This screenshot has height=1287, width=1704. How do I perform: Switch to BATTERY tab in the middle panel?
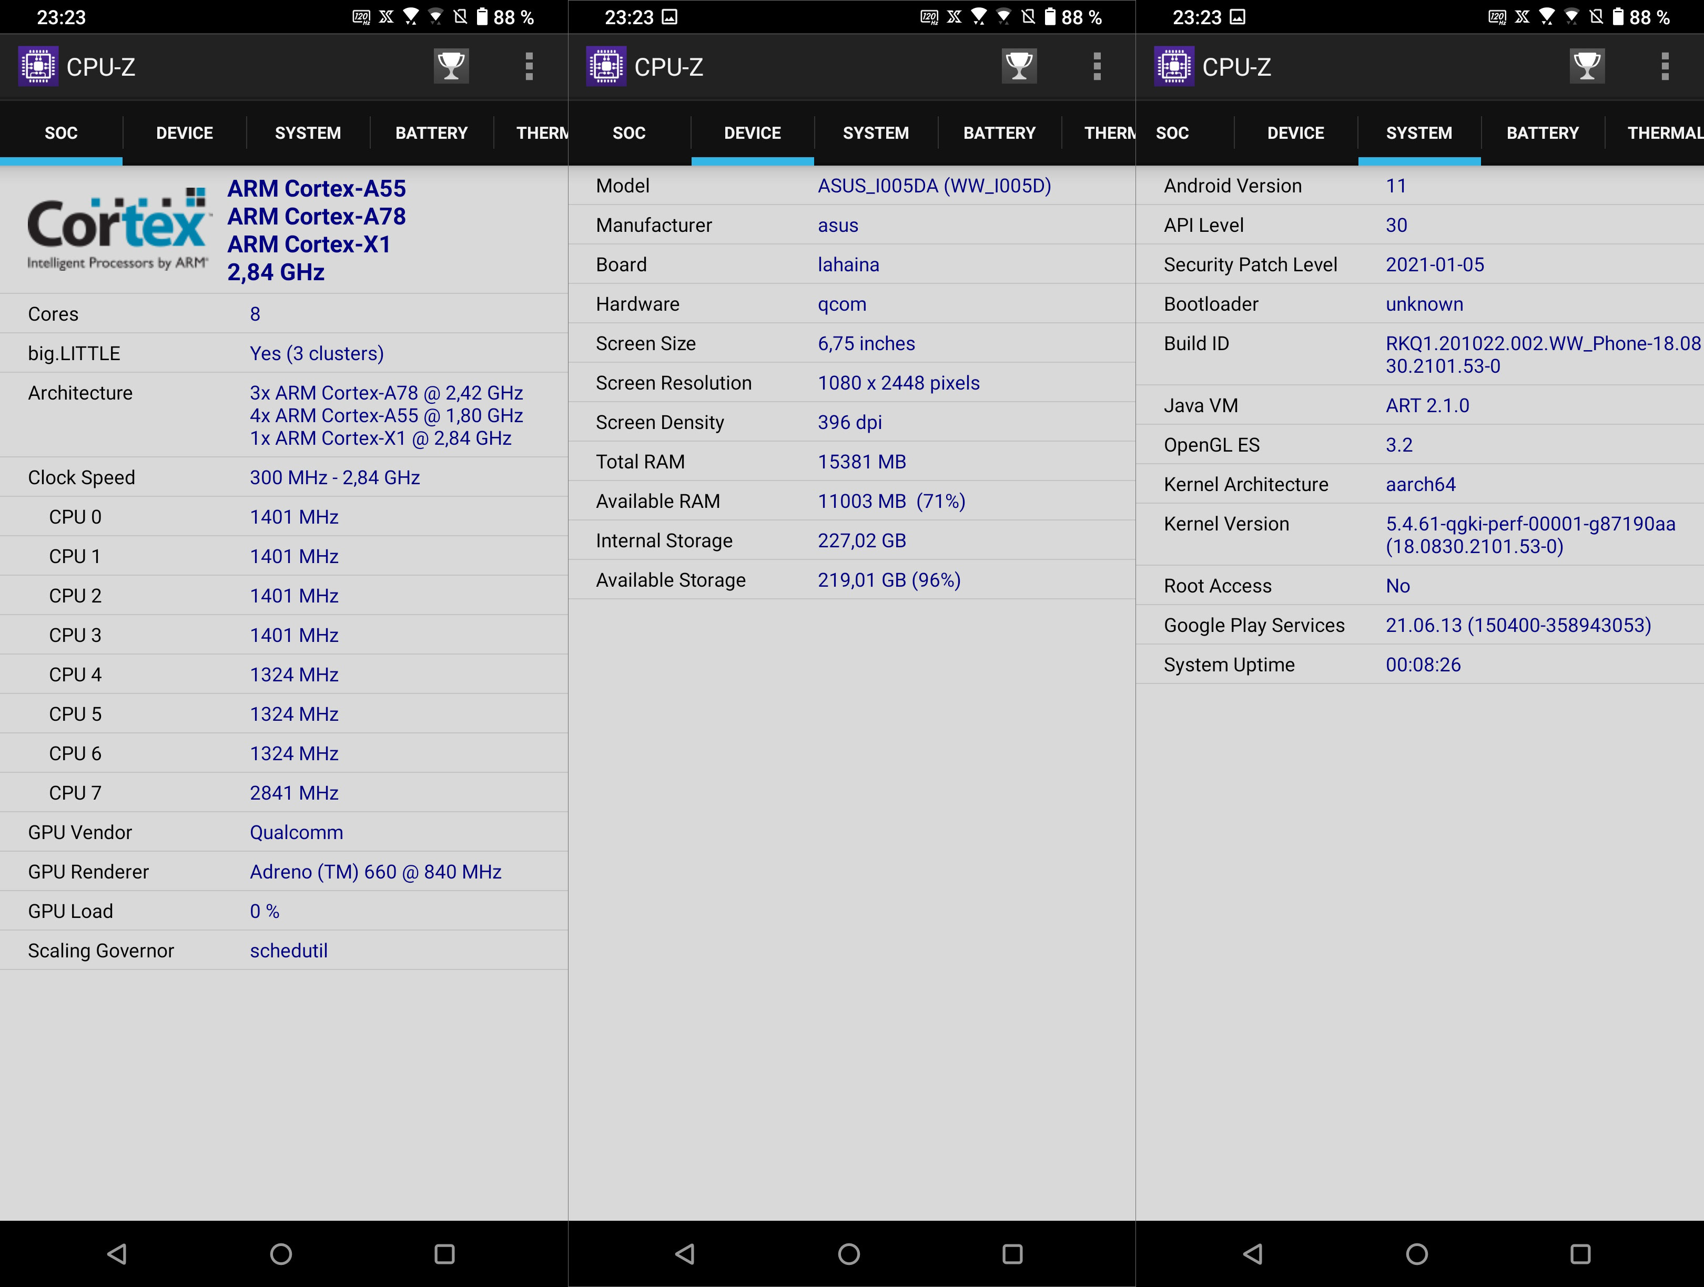tap(999, 133)
